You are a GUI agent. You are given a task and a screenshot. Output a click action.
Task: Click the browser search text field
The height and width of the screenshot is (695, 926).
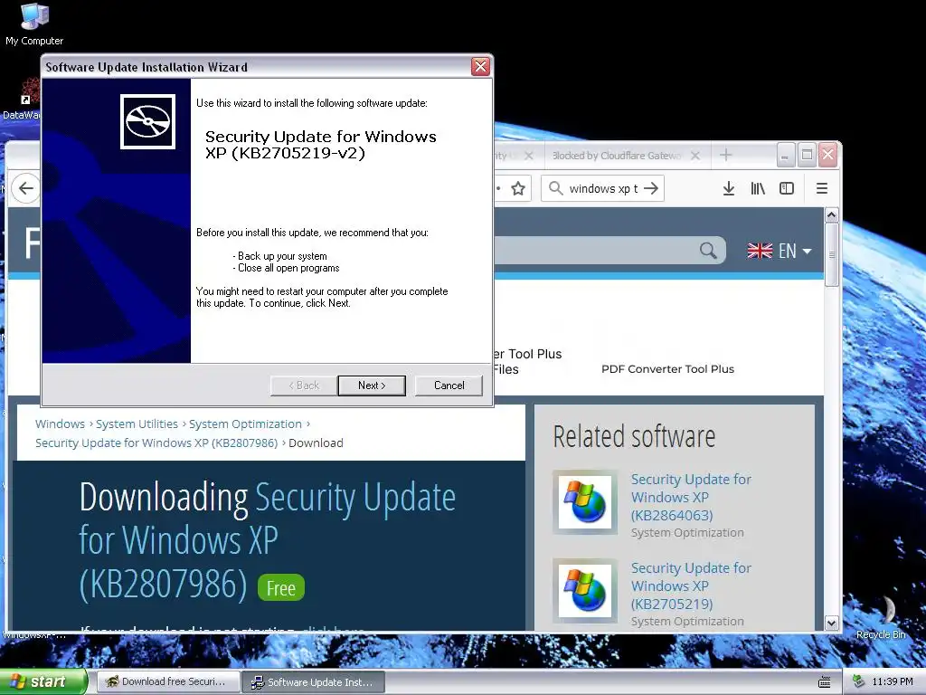pos(603,188)
